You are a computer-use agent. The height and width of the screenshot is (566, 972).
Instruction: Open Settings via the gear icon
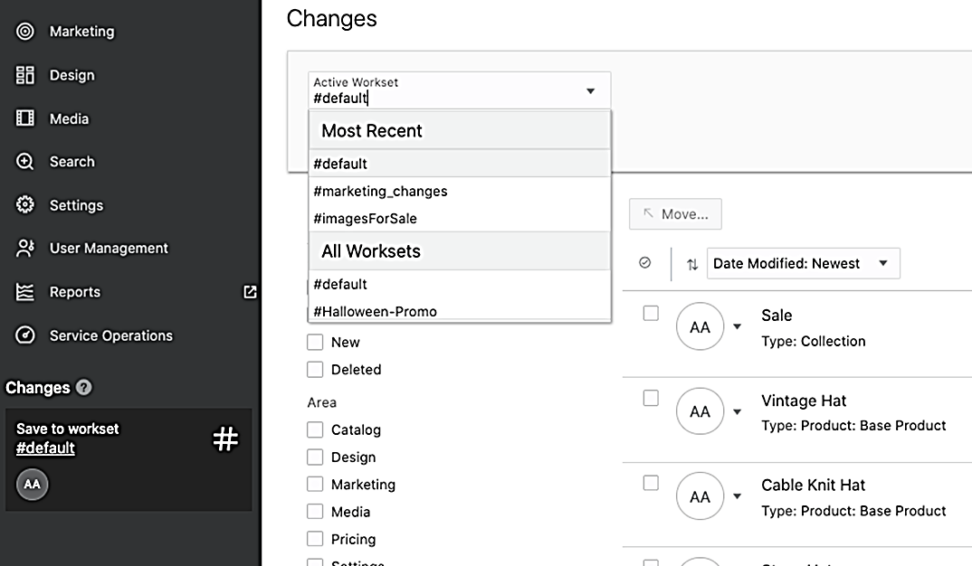pos(25,205)
